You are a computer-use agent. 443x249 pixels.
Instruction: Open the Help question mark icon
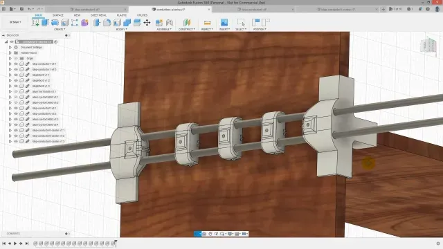pos(428,9)
